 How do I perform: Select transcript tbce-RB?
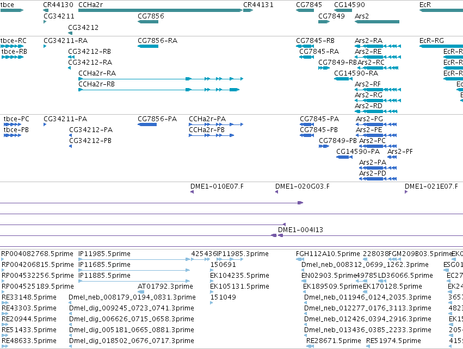click(x=14, y=52)
